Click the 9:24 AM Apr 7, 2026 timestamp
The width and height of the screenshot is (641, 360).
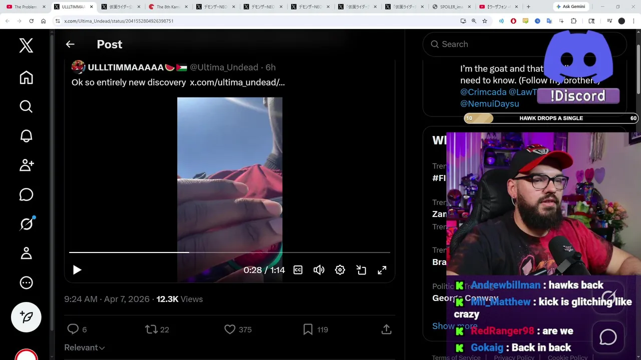107,299
